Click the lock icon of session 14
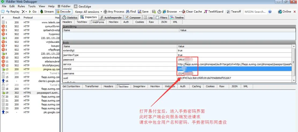 pos(3,73)
